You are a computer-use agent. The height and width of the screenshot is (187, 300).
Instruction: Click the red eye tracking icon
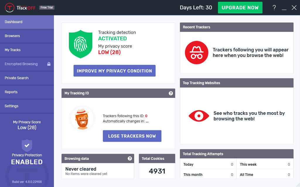(x=199, y=116)
